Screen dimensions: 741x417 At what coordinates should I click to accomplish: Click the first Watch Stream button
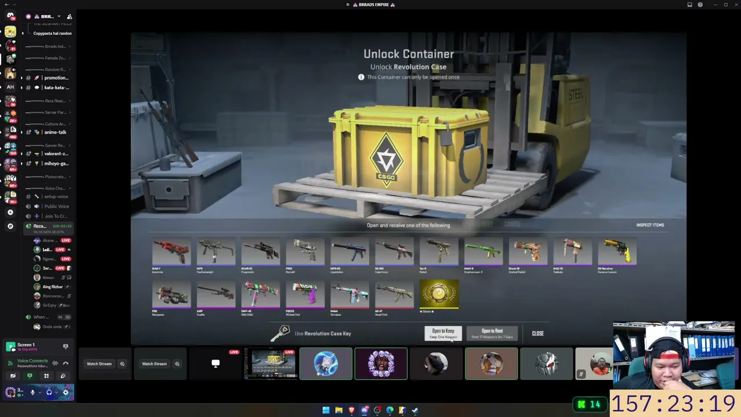[x=99, y=364]
